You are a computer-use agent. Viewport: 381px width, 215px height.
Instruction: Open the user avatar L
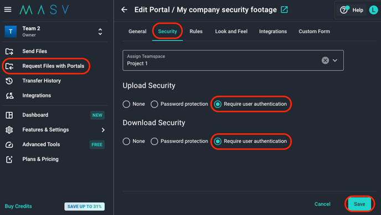(x=373, y=10)
